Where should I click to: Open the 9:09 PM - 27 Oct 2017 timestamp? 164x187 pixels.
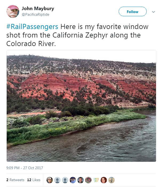coord(25,168)
